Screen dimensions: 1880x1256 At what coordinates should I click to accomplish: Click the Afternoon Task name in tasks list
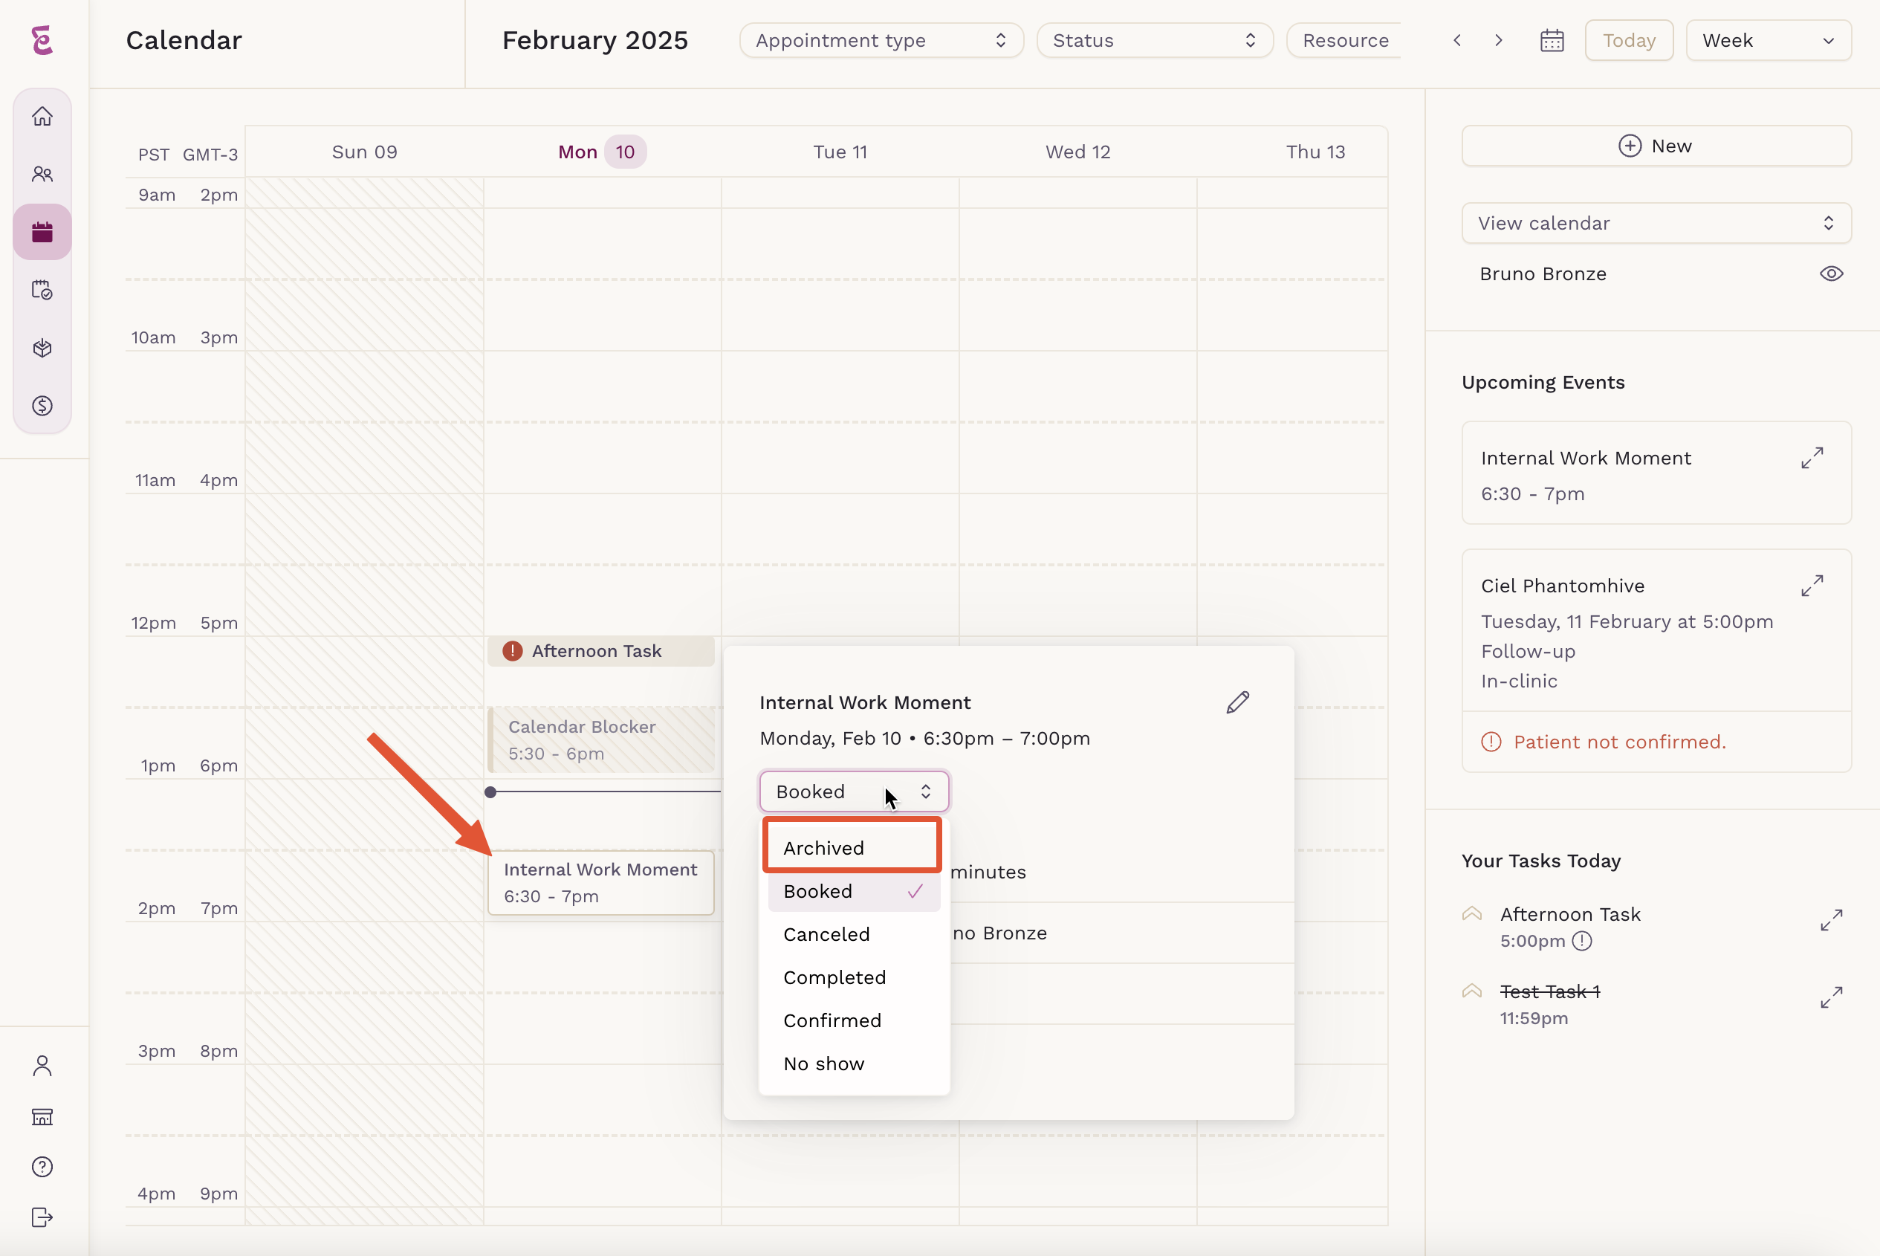point(1570,914)
